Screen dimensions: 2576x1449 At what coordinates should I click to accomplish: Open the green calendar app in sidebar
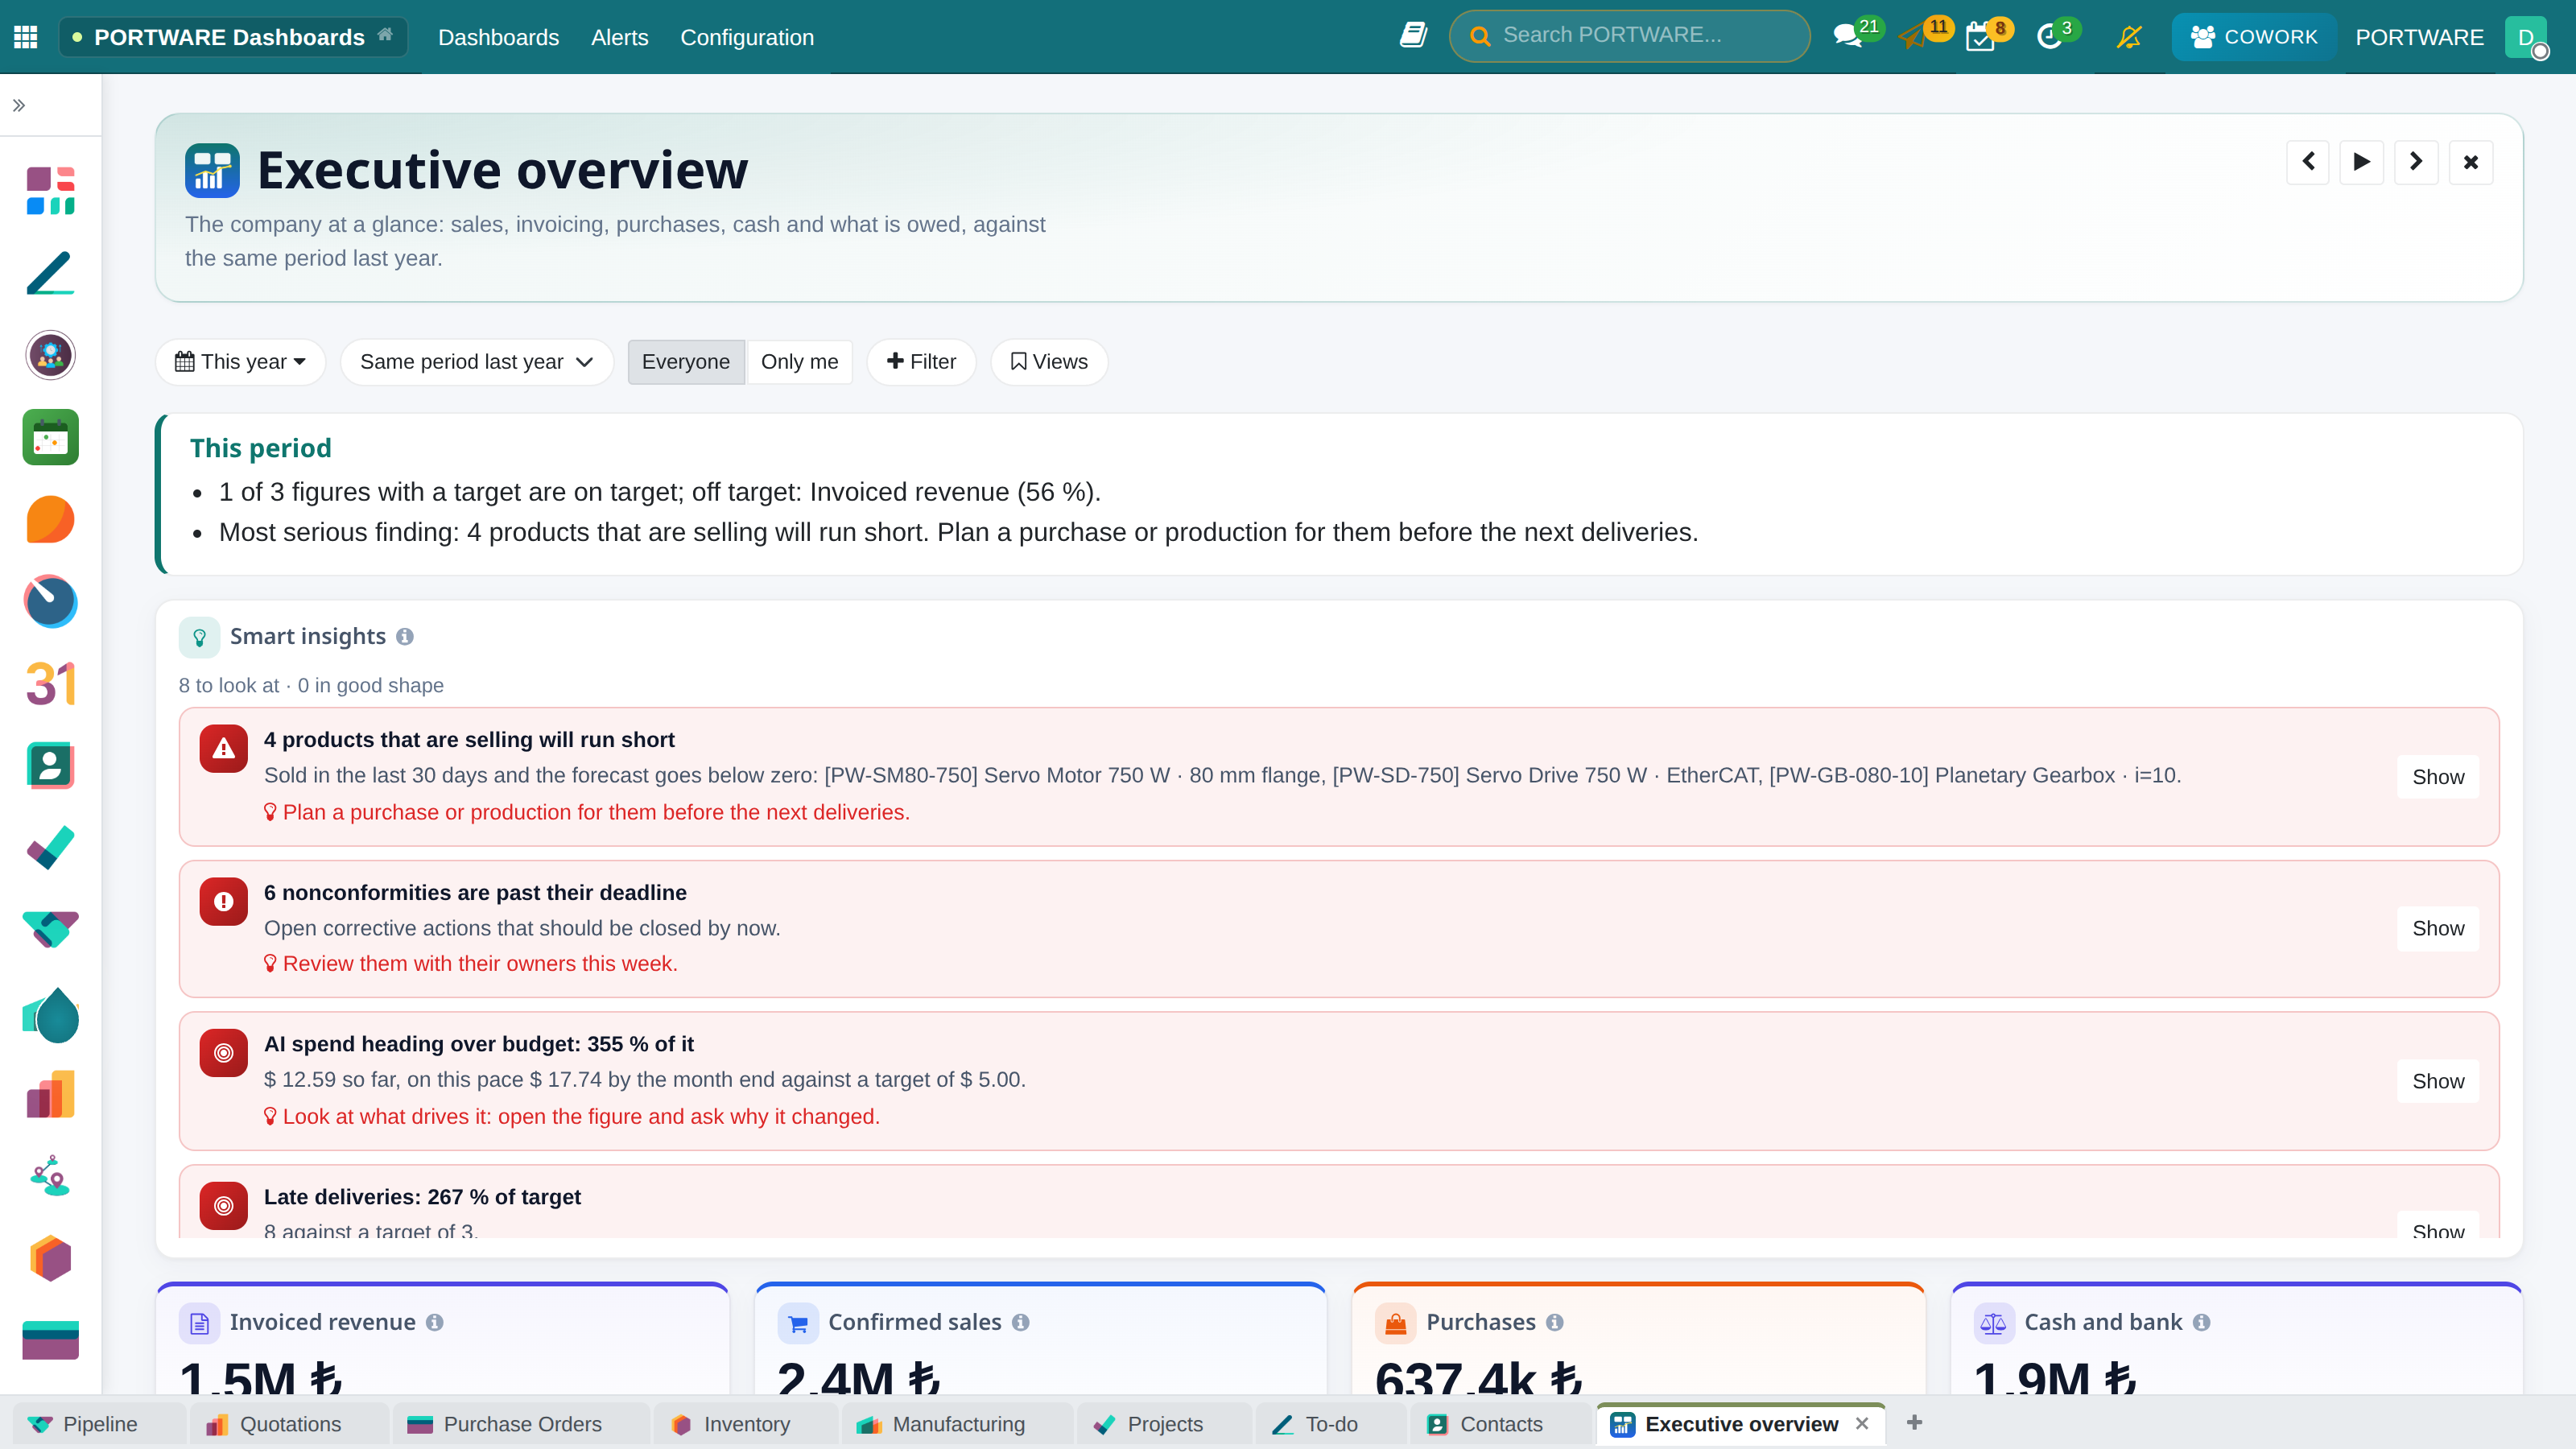[51, 437]
